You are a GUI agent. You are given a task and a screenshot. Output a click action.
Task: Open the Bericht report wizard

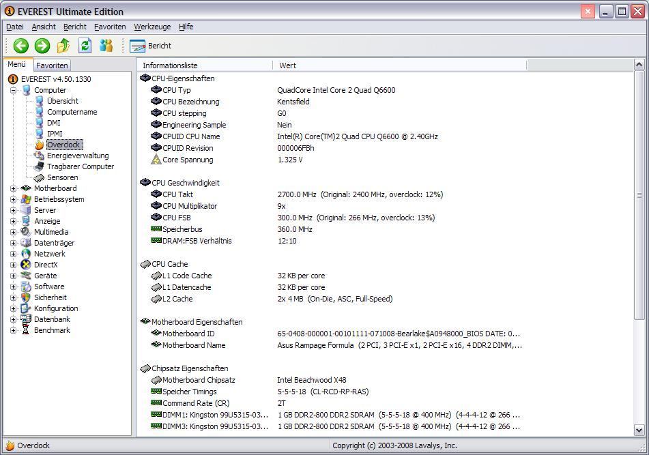click(x=150, y=46)
